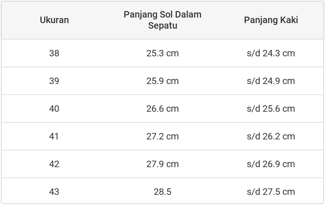Click the 26.6 cm insole cell
The height and width of the screenshot is (205, 325).
(x=162, y=109)
